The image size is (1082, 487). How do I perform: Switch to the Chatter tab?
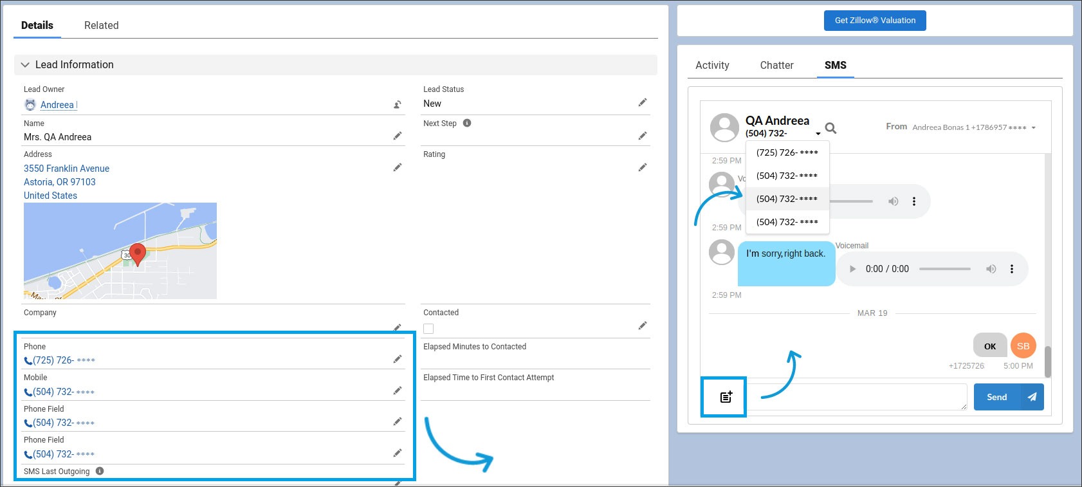click(x=776, y=65)
